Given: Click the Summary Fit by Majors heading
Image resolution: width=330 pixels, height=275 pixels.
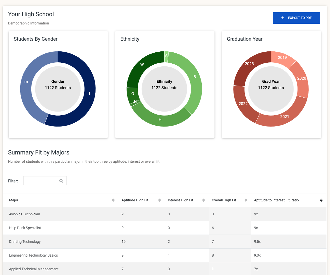Looking at the screenshot, I should click(x=39, y=152).
